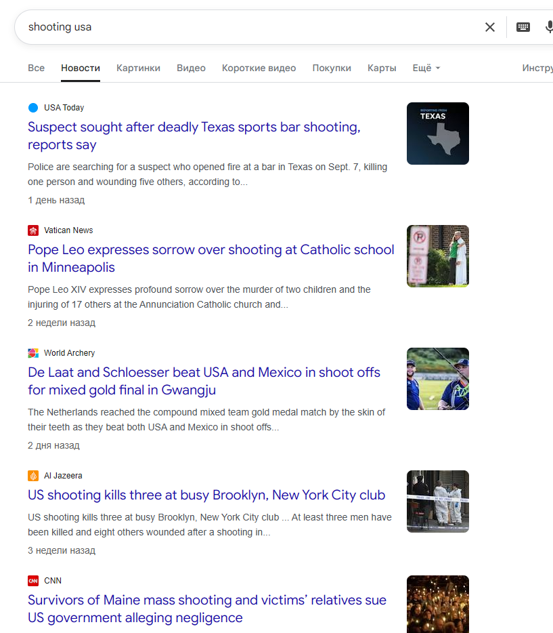Click the Al Jazeera source favicon
The width and height of the screenshot is (553, 633).
pyautogui.click(x=33, y=476)
